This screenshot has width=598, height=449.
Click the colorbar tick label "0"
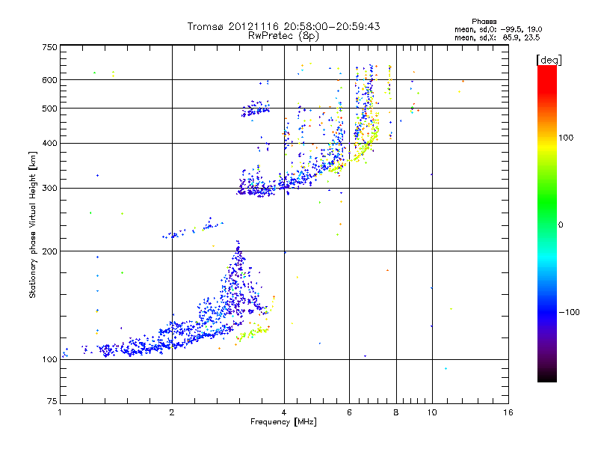tap(561, 225)
